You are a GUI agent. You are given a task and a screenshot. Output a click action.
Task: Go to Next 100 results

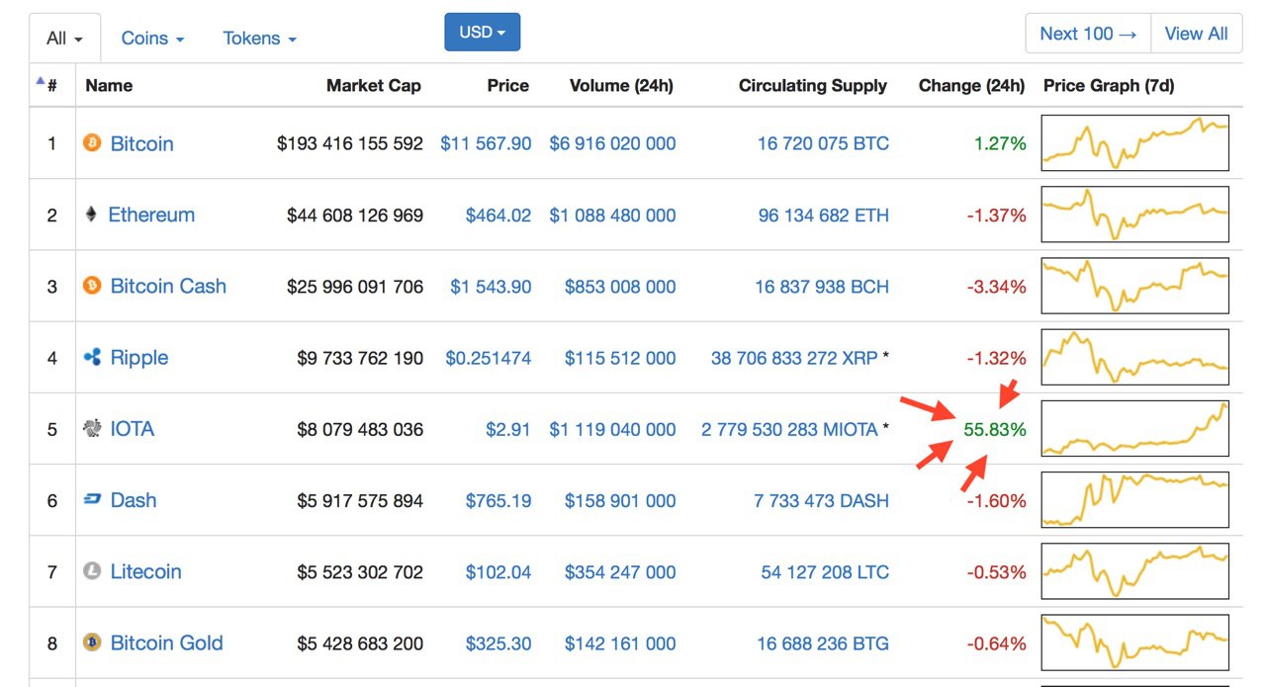pyautogui.click(x=1088, y=34)
